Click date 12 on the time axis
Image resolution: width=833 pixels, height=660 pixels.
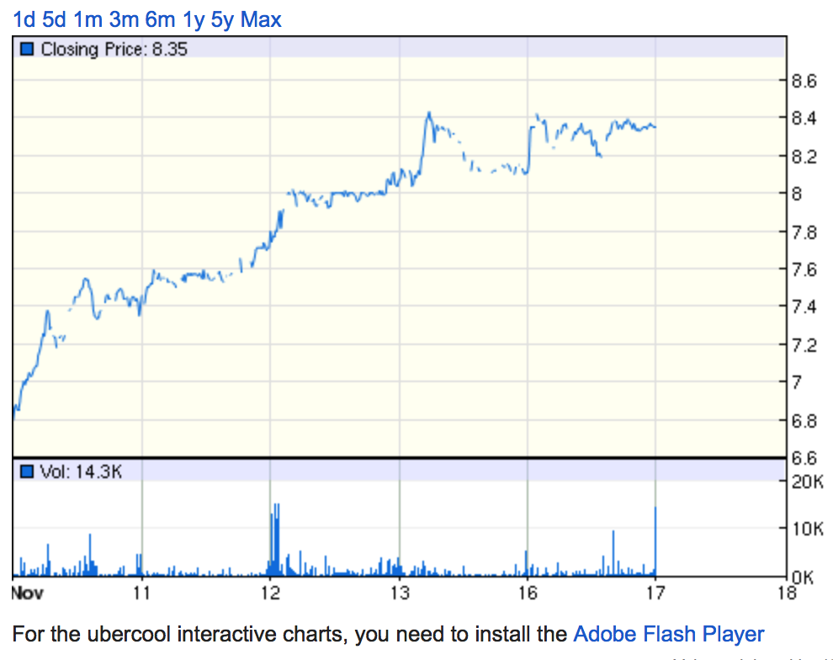[269, 593]
